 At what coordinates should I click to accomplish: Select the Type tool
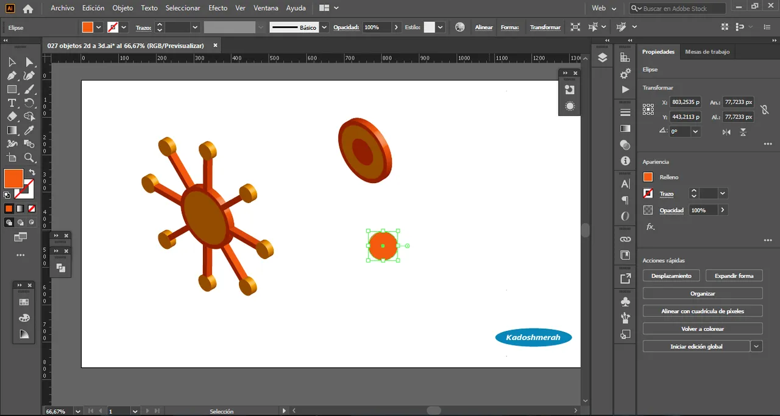pos(12,103)
